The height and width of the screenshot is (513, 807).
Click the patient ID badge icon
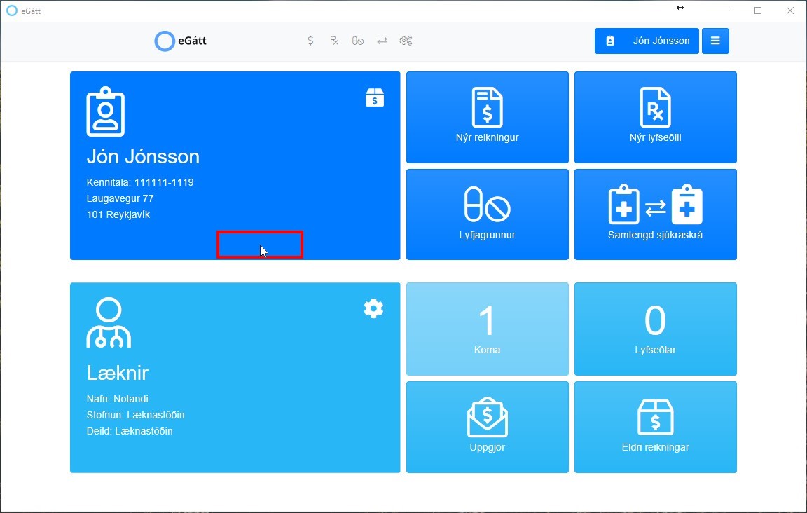(x=106, y=111)
